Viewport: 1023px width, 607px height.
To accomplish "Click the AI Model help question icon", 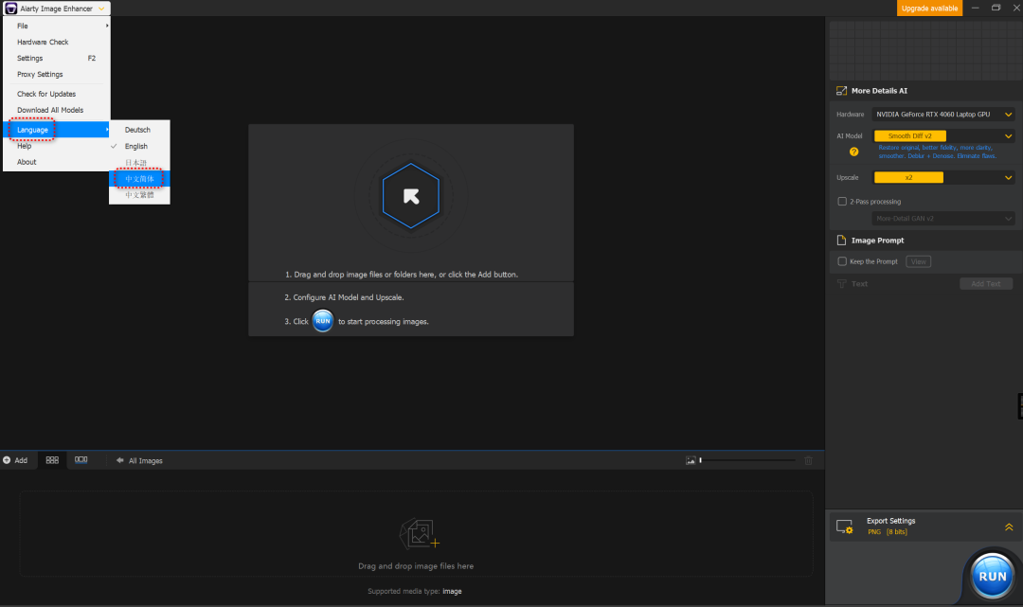I will pos(854,152).
